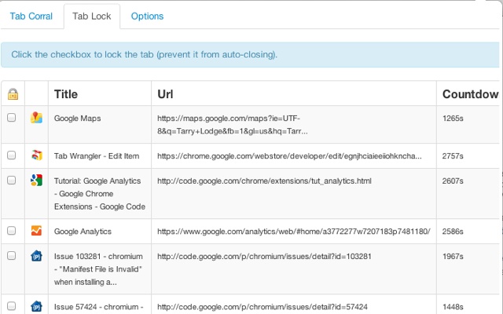Click the Google Maps title text
503x314 pixels.
[77, 119]
